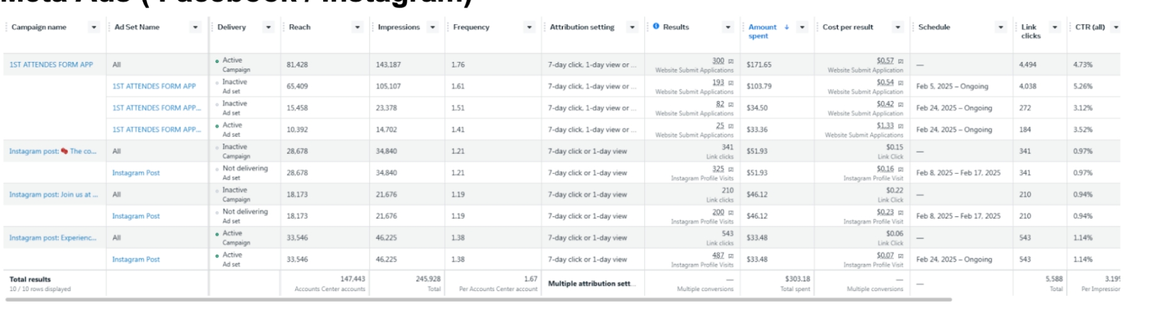Open the Ad Set Name column dropdown
Screen dimensions: 1152x313
click(x=195, y=28)
